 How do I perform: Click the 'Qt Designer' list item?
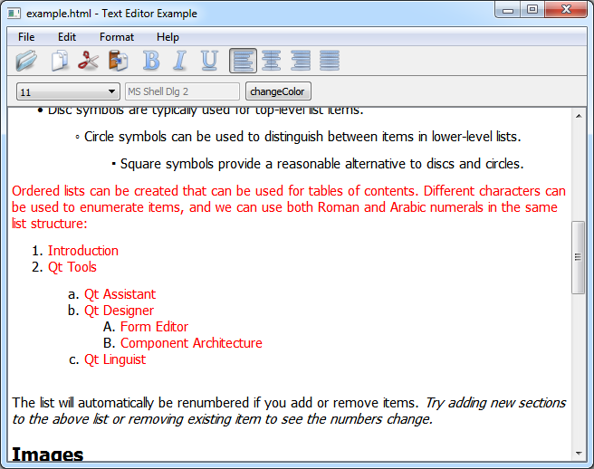[x=119, y=311]
